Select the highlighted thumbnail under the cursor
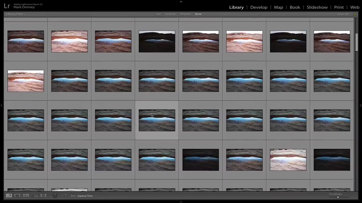362x203 pixels. (157, 120)
